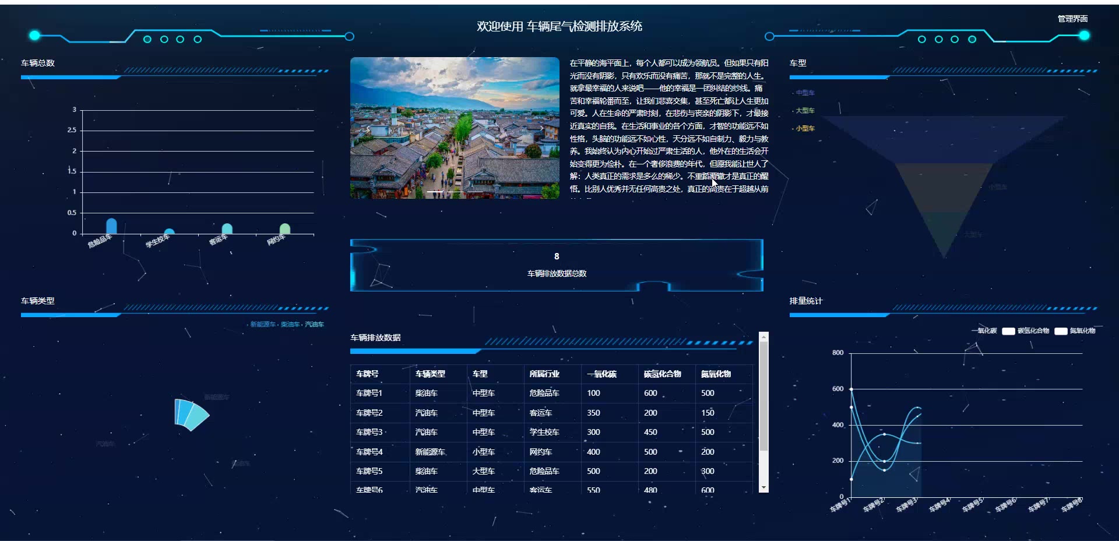Screen dimensions: 1119x541
Task: Click 碳氢化合物 column header
Action: click(663, 374)
